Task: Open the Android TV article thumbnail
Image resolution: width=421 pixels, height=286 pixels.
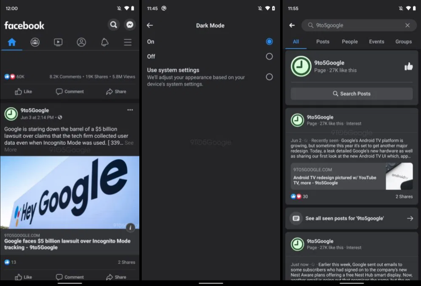Action: coord(399,176)
